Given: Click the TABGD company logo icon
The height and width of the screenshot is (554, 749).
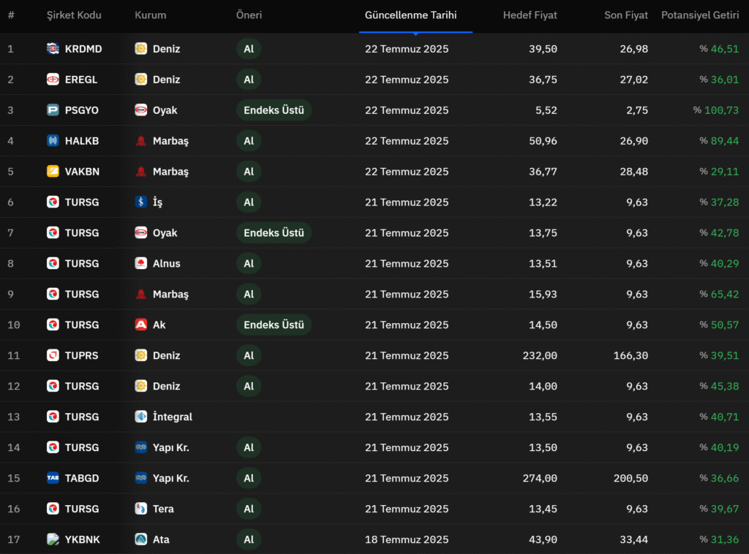Looking at the screenshot, I should 53,478.
